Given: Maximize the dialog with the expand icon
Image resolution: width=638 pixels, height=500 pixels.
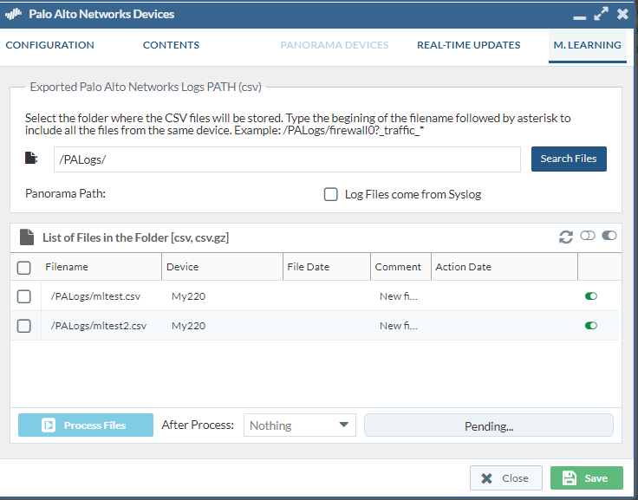Looking at the screenshot, I should point(601,14).
